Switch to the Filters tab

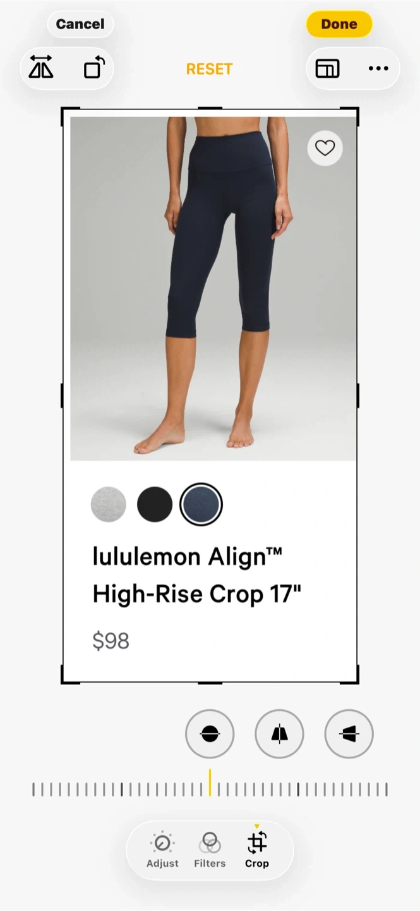210,850
